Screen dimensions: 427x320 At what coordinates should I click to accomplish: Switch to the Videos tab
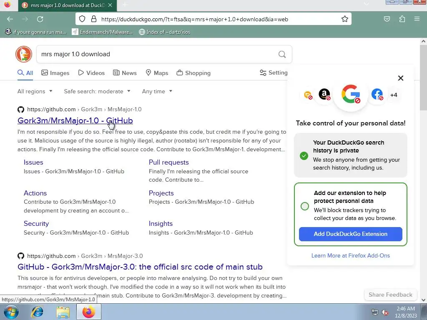[x=91, y=73]
